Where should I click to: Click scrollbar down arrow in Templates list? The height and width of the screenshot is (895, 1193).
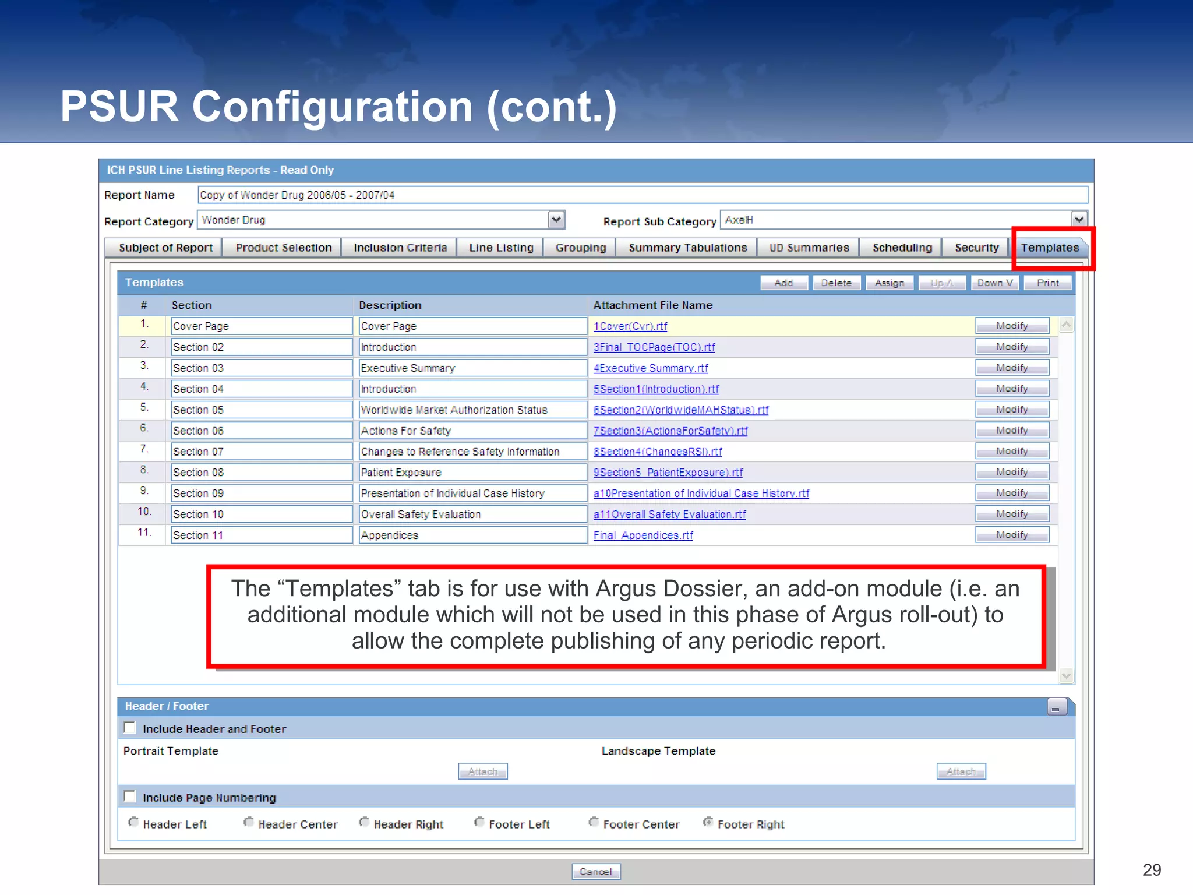pos(1066,676)
